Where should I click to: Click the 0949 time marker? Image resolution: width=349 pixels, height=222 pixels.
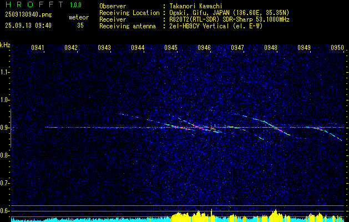304,47
